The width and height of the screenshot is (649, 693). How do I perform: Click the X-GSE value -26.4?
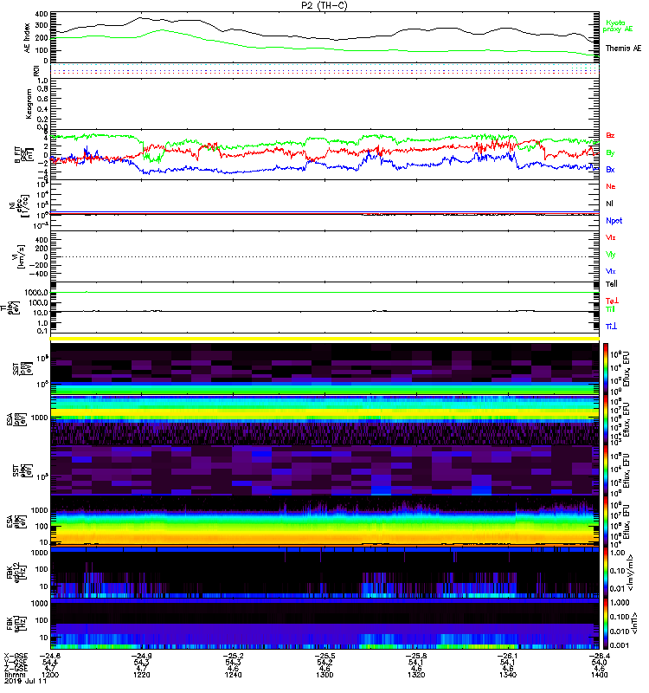coord(599,656)
